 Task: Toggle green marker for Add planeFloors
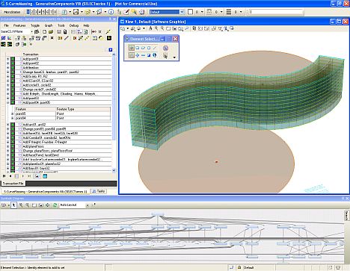13,146
